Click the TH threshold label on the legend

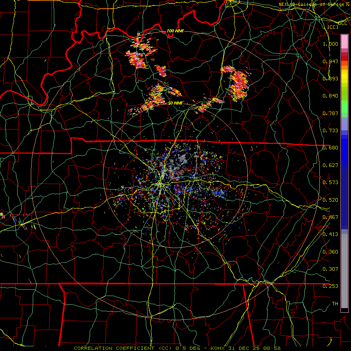point(335,304)
